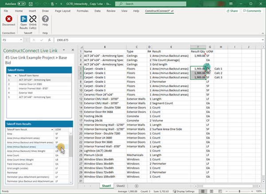
Task: Click the Cancel X in the formula bar
Action: [x=34, y=40]
